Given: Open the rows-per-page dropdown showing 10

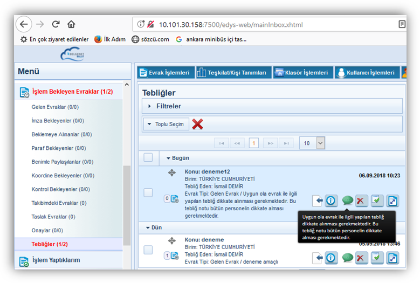Looking at the screenshot, I should coord(320,143).
